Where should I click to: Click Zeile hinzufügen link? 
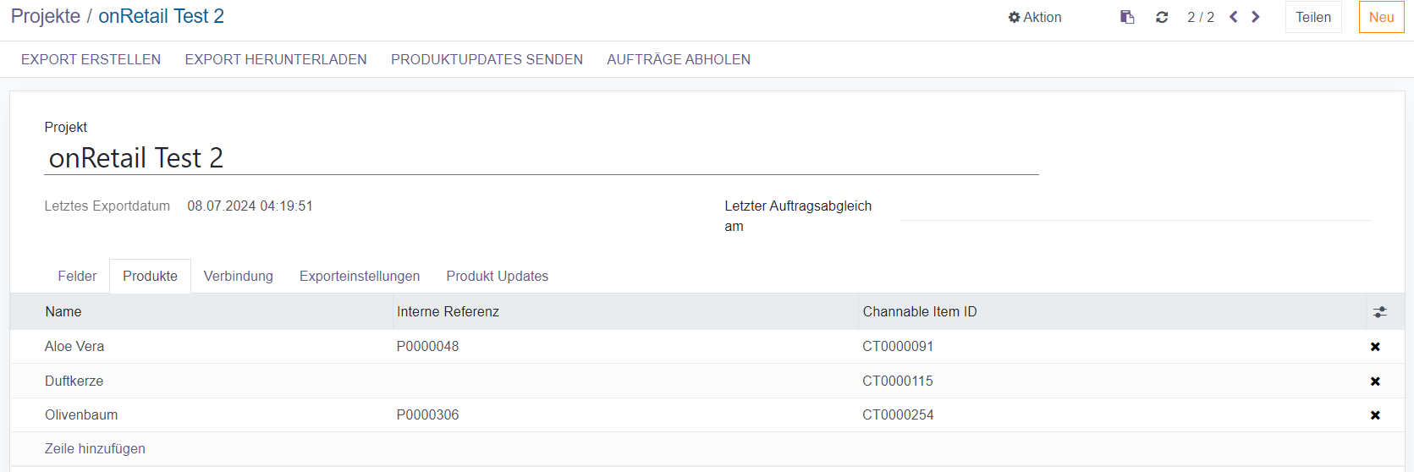pyautogui.click(x=95, y=449)
